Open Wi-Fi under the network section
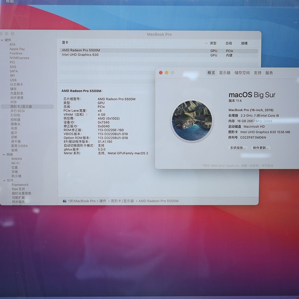Viewport: 299px width, 299px height. click(15, 163)
